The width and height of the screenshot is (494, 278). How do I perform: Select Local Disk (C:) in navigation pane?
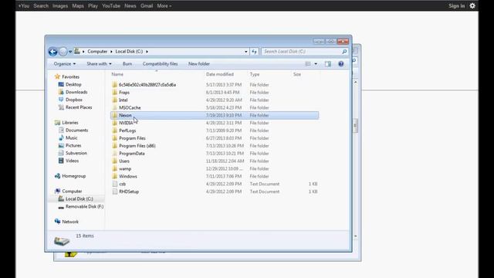(80, 199)
